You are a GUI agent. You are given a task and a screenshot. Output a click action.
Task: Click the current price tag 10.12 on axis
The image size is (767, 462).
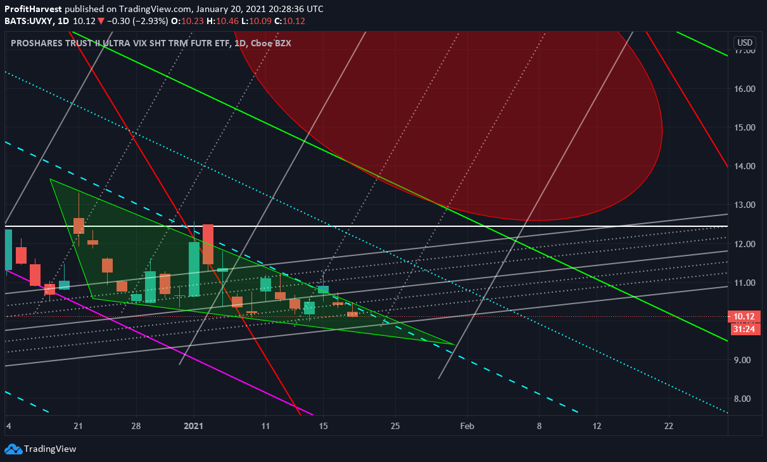[745, 317]
